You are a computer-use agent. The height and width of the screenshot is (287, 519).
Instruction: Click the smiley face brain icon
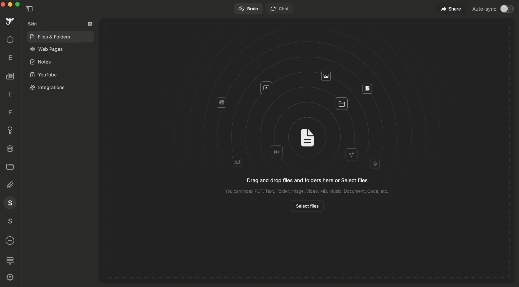click(x=10, y=40)
